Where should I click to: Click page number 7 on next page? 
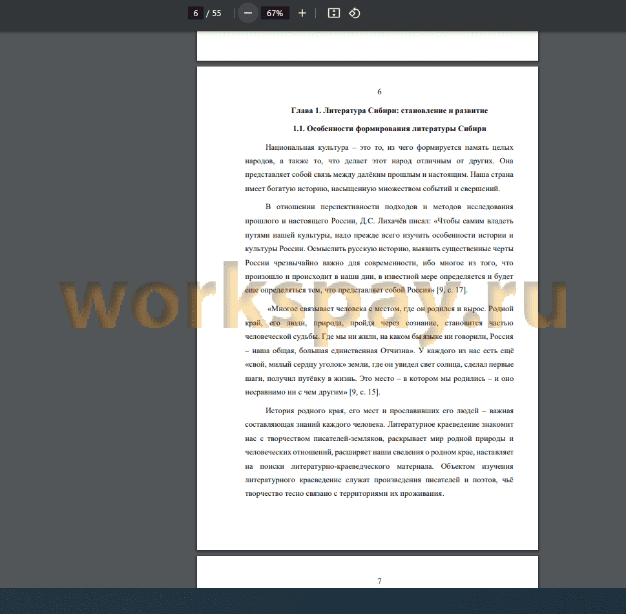(x=379, y=581)
